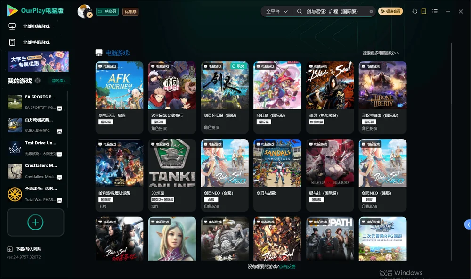This screenshot has width=471, height=279.
Task: Click the add game plus button
Action: pyautogui.click(x=35, y=222)
